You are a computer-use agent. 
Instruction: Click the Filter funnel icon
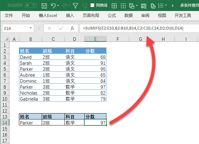[x=75, y=5]
